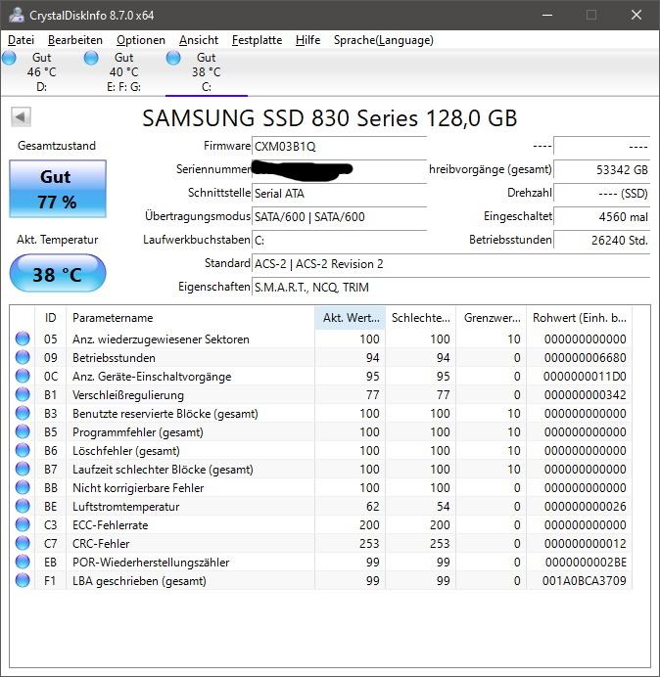Select 'CRC-Fehler' parameter name

[x=101, y=544]
